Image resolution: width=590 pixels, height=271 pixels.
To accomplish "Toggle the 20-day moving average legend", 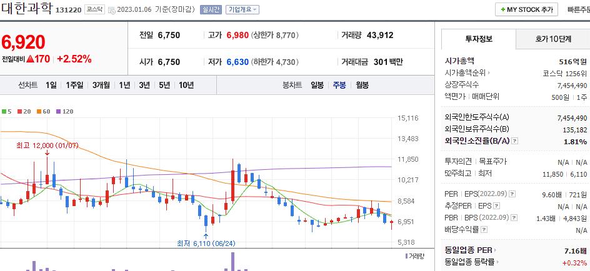I will (x=24, y=112).
